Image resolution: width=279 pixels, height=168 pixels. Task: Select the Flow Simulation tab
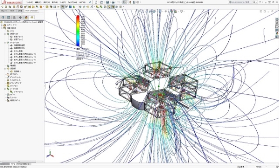tap(32, 11)
